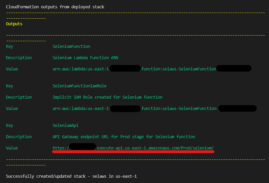This screenshot has height=183, width=269.
Task: Click the yellow Outputs heading
Action: pos(14,24)
